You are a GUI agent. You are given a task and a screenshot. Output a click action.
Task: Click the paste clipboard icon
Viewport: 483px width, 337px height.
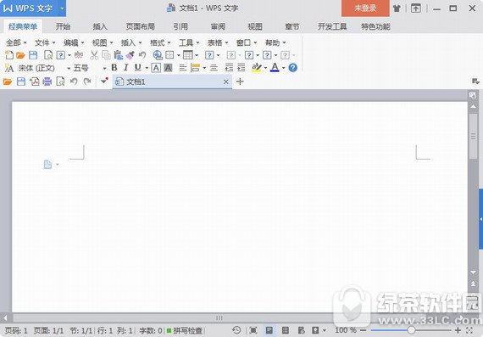coord(119,55)
